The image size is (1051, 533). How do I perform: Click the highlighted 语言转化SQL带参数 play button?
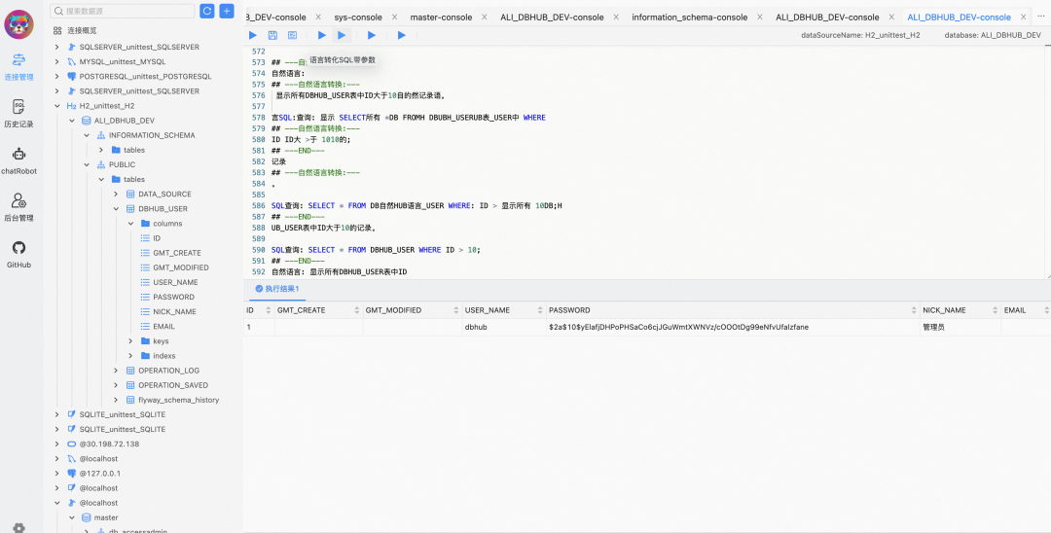point(342,35)
